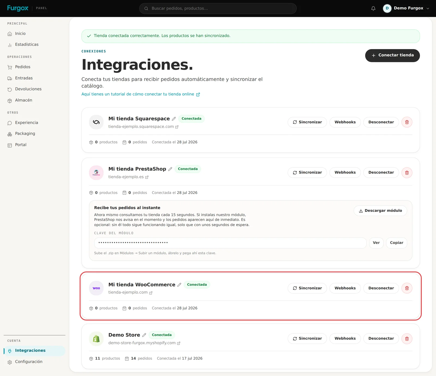
Task: Click the Conectada badge on Demo Store
Action: click(162, 335)
